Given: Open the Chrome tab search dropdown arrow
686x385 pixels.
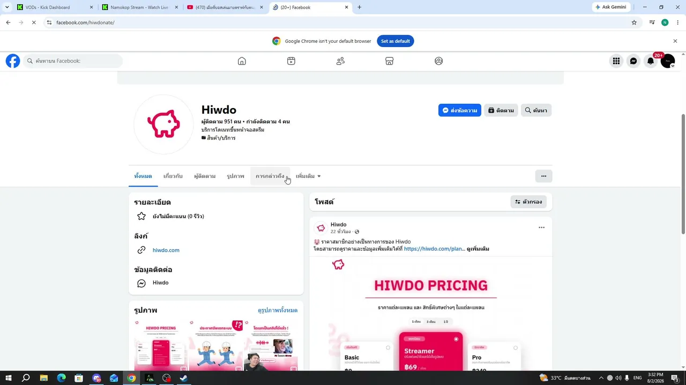Looking at the screenshot, I should [7, 7].
